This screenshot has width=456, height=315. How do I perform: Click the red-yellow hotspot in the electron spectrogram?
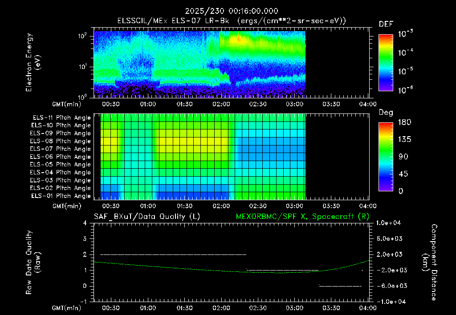coord(239,39)
